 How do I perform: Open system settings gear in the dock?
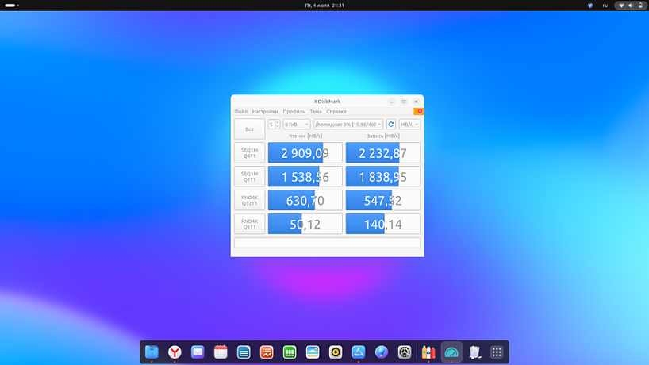click(405, 352)
